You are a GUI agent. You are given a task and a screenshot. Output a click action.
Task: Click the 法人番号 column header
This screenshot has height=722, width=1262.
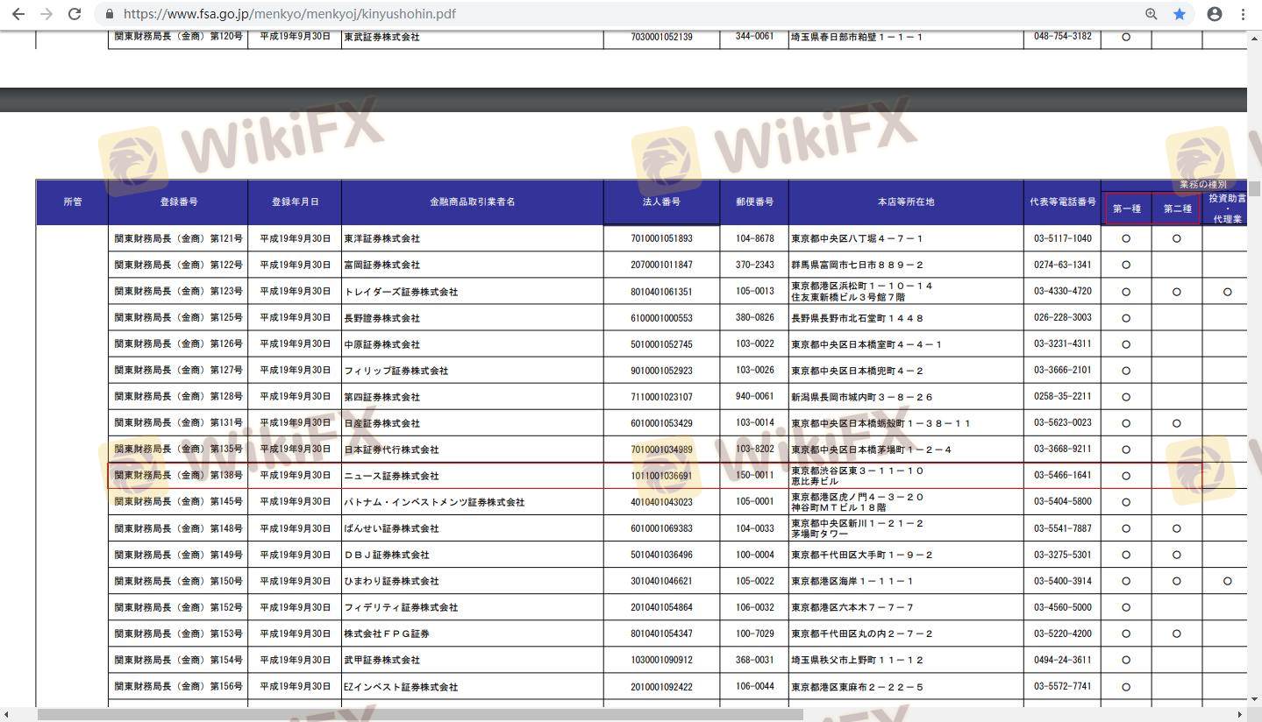click(661, 202)
